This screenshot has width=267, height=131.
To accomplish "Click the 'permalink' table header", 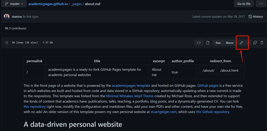I will pos(35,61).
